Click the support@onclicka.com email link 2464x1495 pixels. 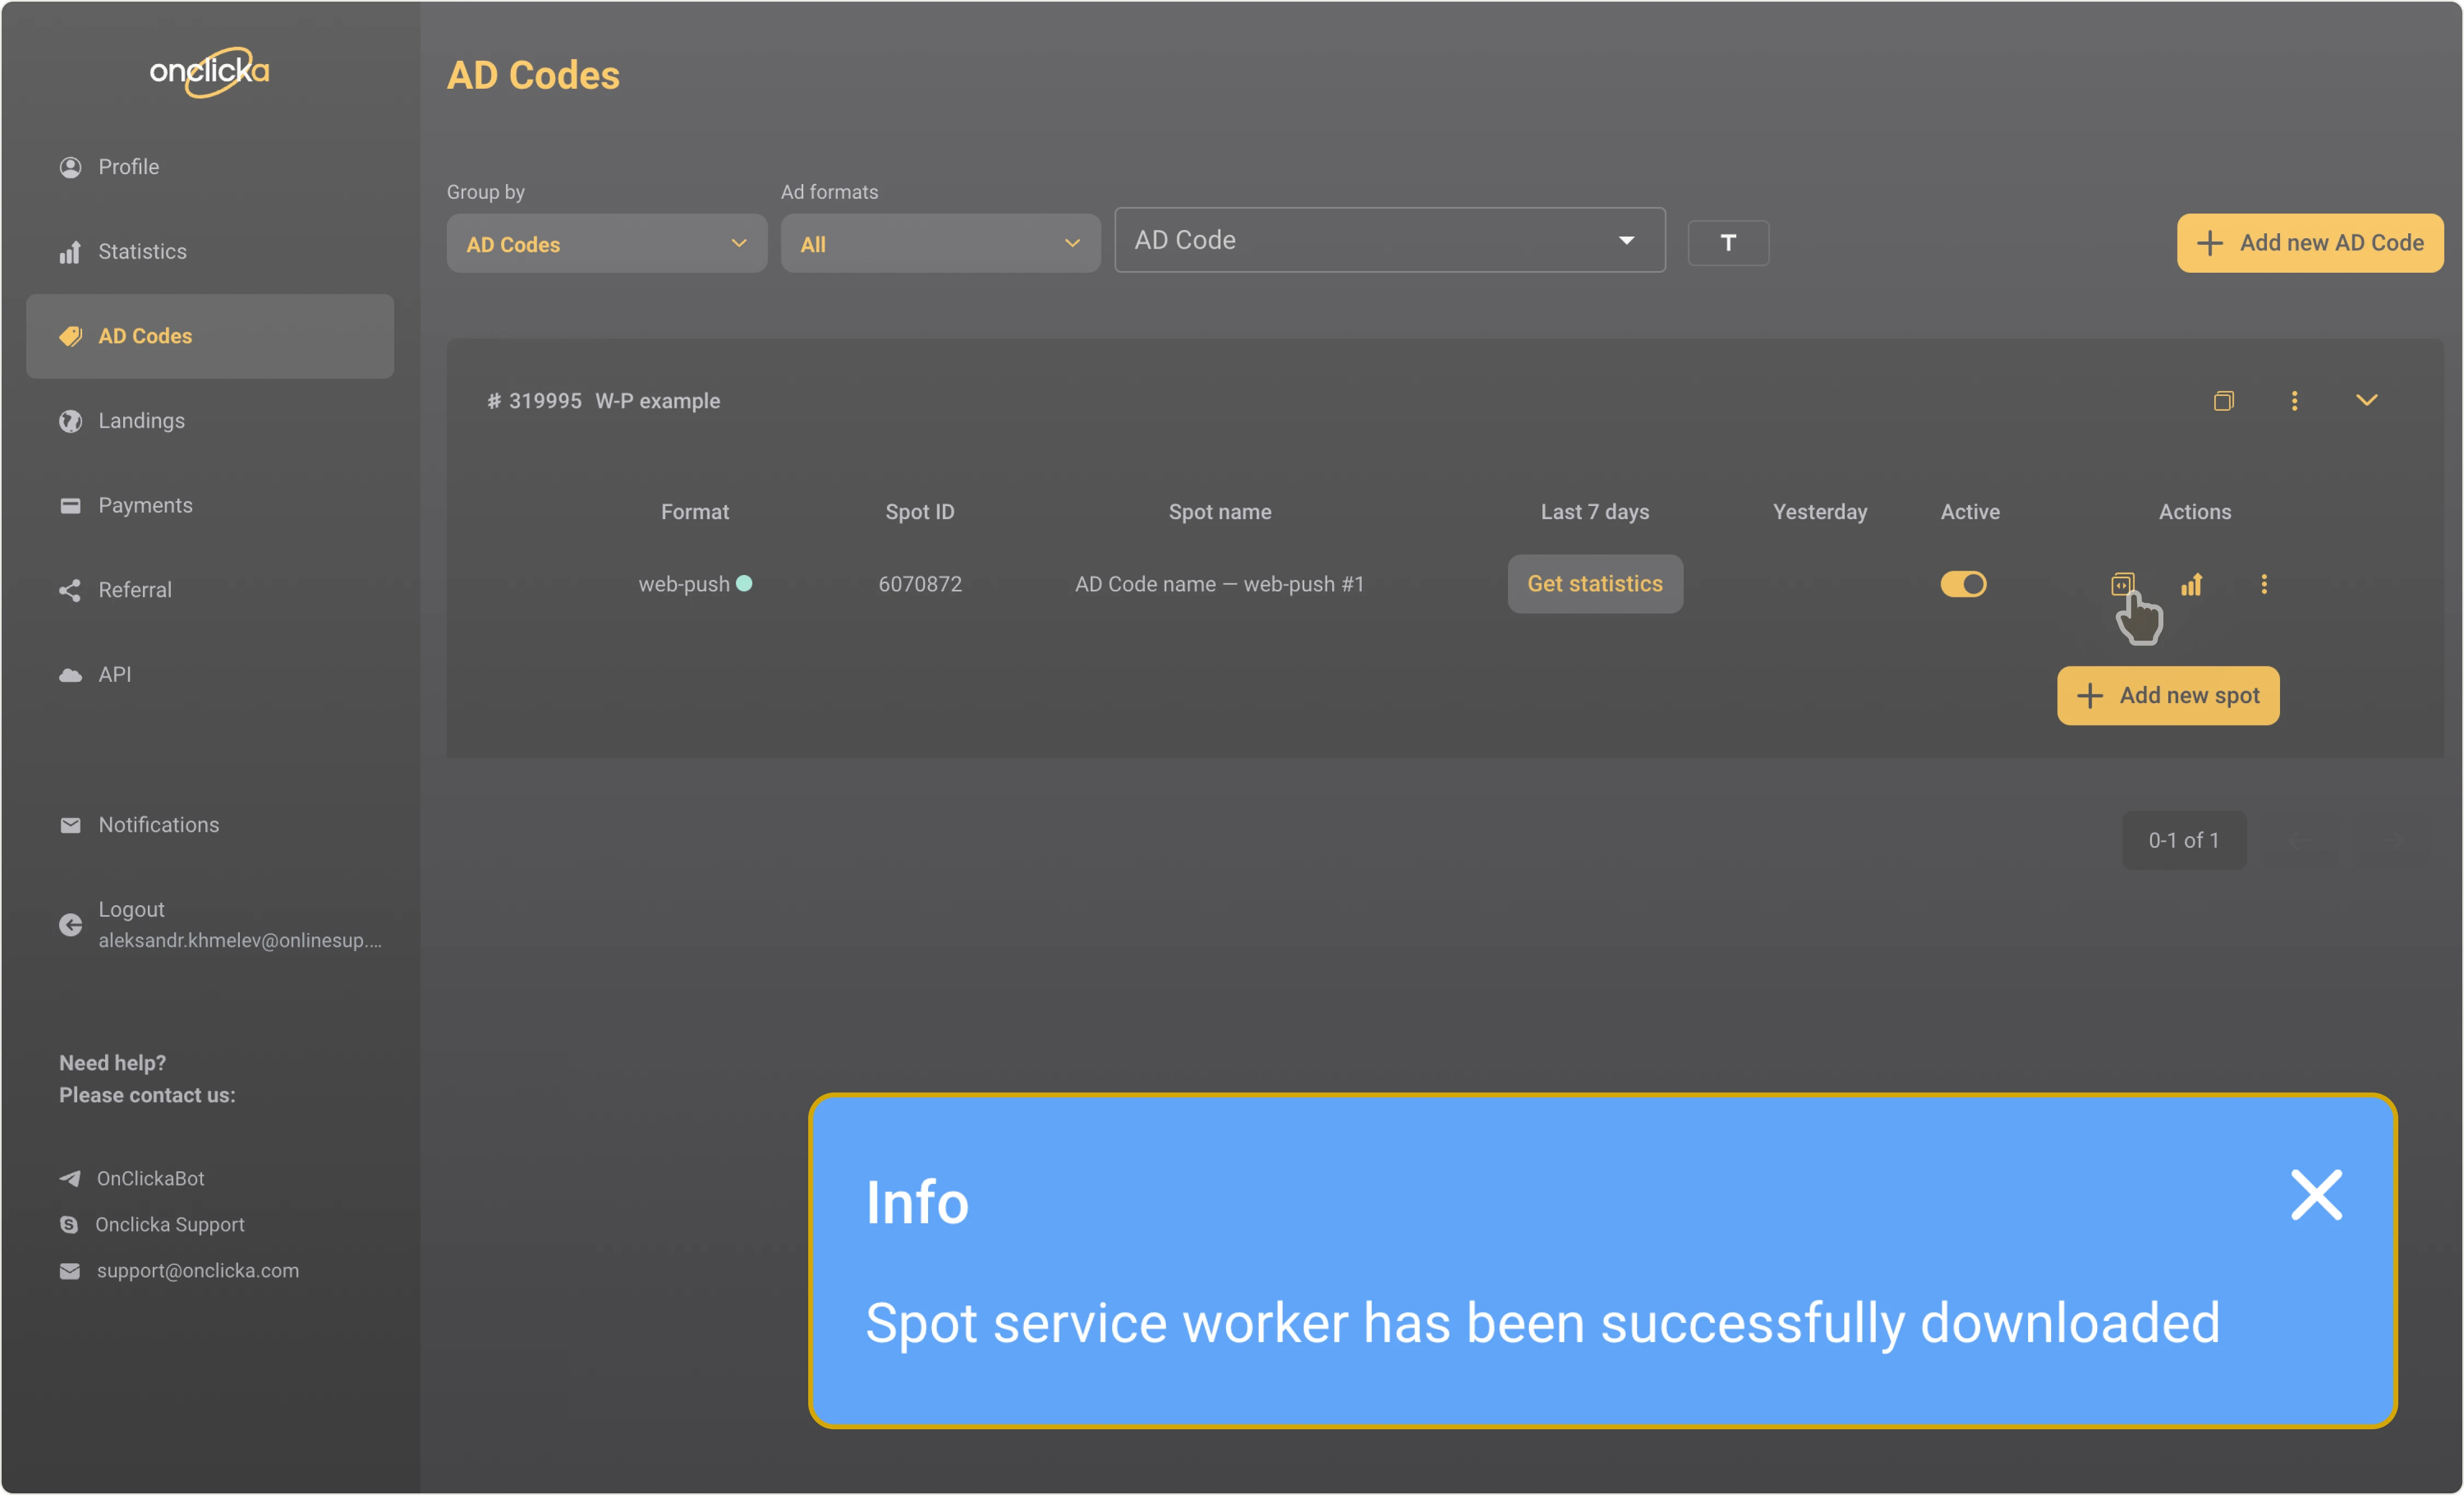point(197,1270)
